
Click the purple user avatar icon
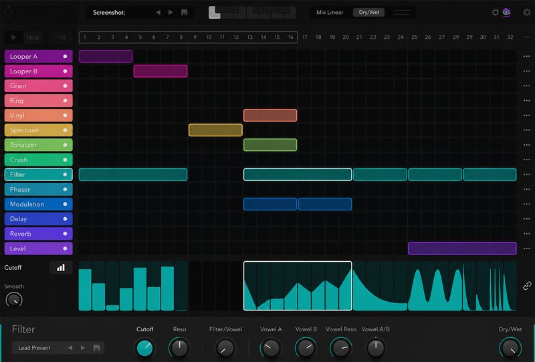coord(507,13)
